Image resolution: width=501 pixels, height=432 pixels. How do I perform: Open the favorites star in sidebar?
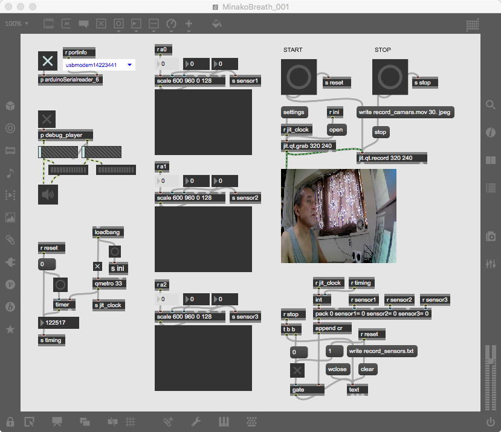[x=10, y=329]
